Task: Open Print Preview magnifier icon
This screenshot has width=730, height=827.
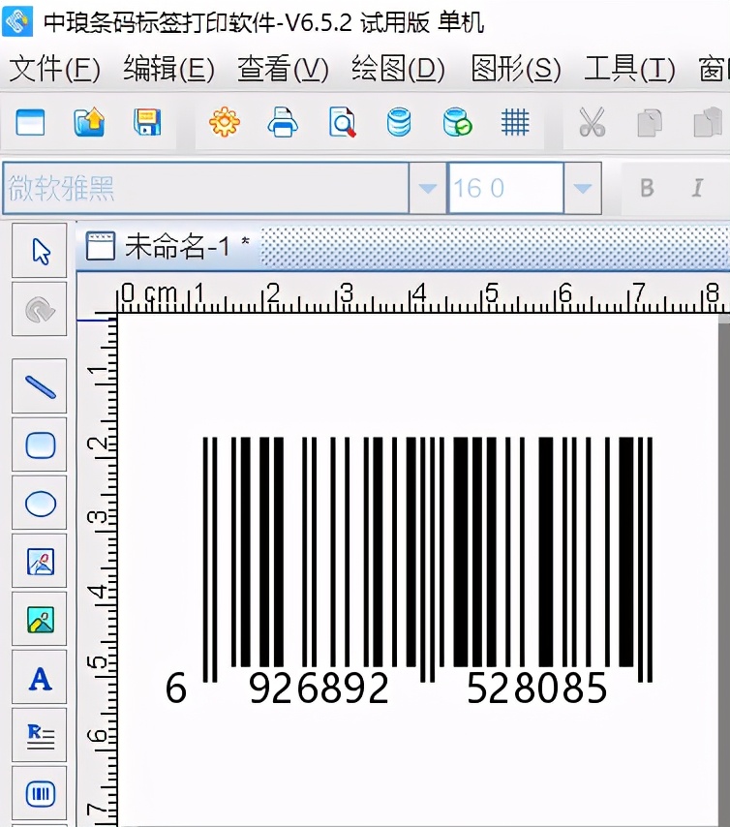Action: click(342, 122)
